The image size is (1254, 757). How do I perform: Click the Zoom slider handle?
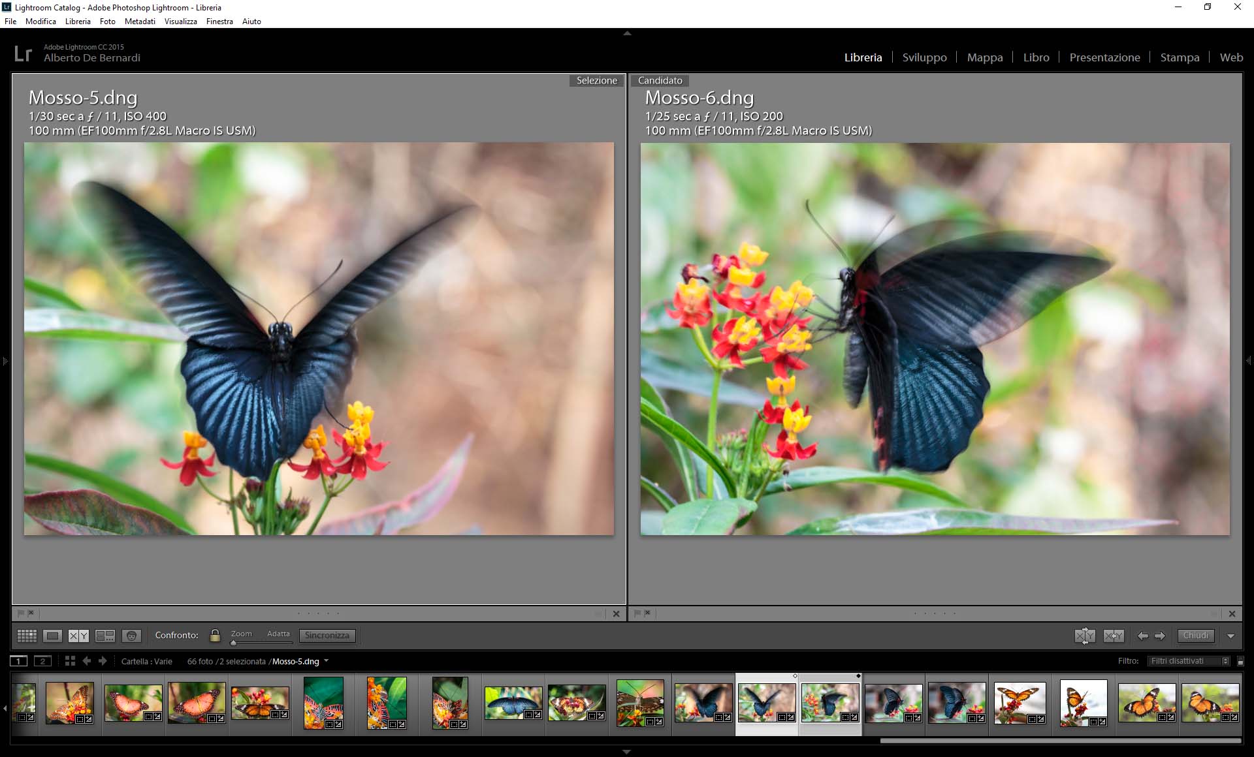point(233,643)
